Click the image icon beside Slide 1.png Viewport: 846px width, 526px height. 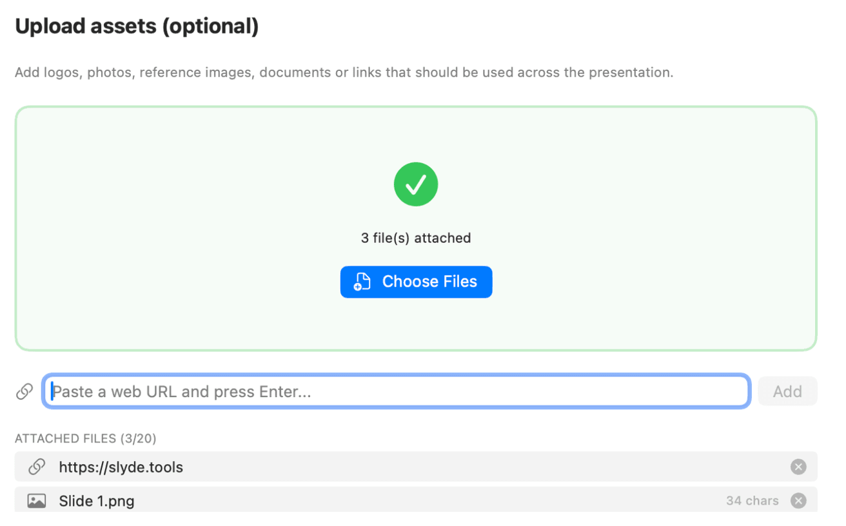tap(37, 501)
